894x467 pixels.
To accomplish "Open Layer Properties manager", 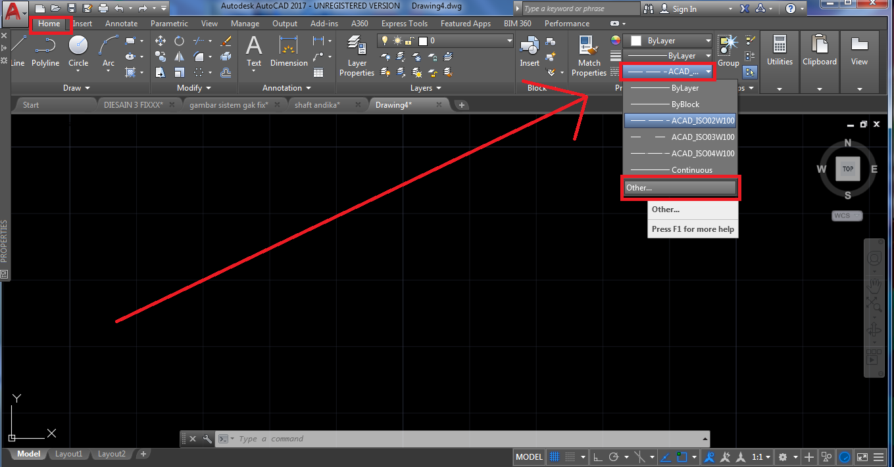I will (357, 56).
